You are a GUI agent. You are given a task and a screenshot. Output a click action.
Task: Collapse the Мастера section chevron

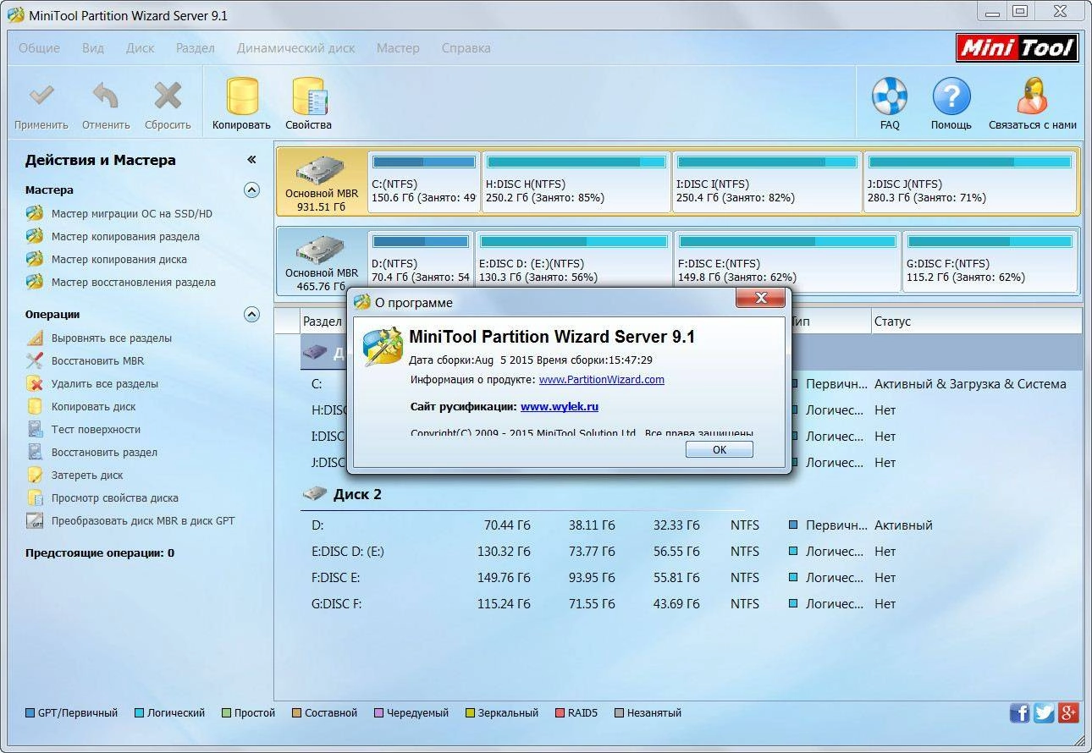click(251, 190)
